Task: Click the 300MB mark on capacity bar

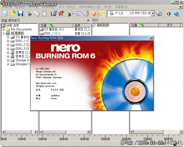Action: tap(63, 139)
